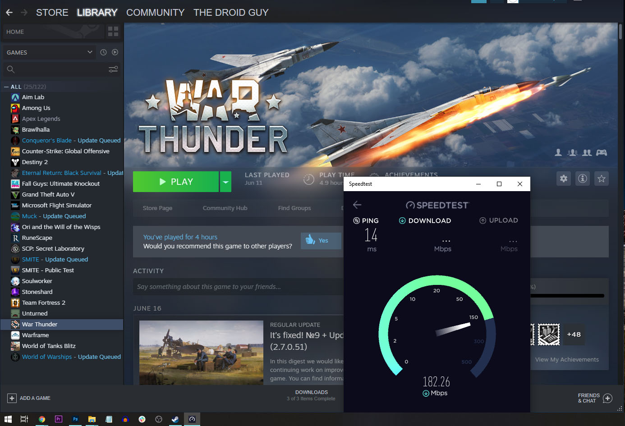Click the game info circle icon

coord(582,179)
